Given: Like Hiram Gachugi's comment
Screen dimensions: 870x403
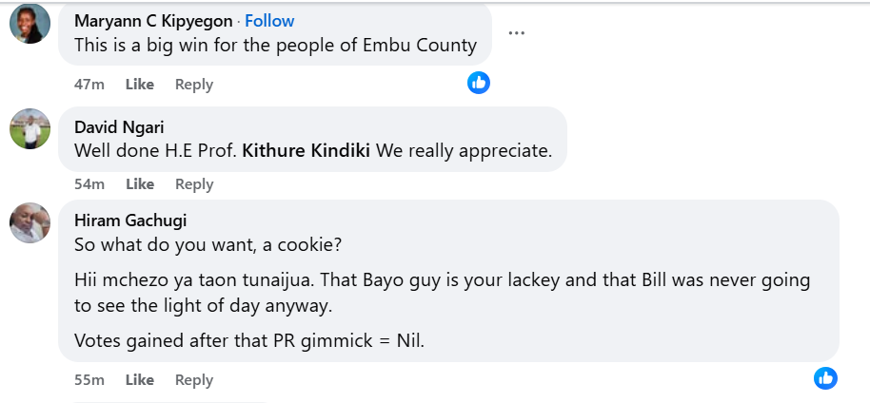Looking at the screenshot, I should 140,380.
